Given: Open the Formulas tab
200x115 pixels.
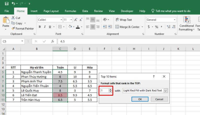Looking at the screenshot, I should click(x=70, y=11).
